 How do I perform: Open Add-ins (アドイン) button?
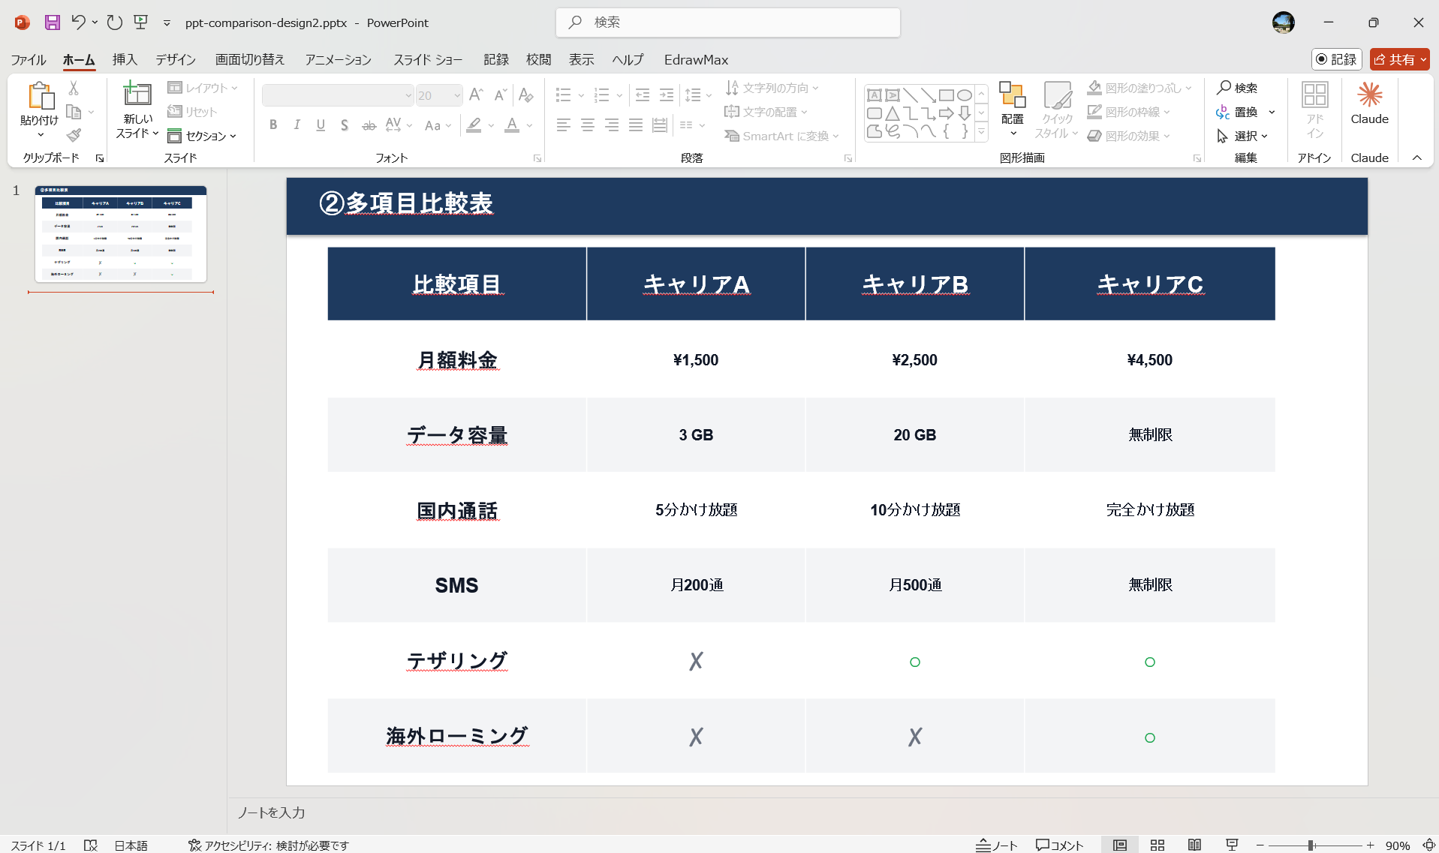1314,110
